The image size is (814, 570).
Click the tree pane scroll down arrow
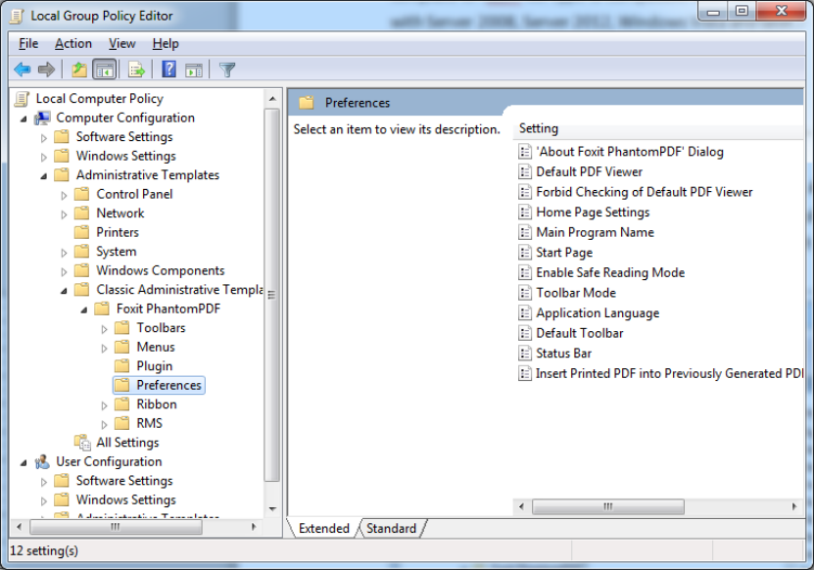tap(272, 509)
